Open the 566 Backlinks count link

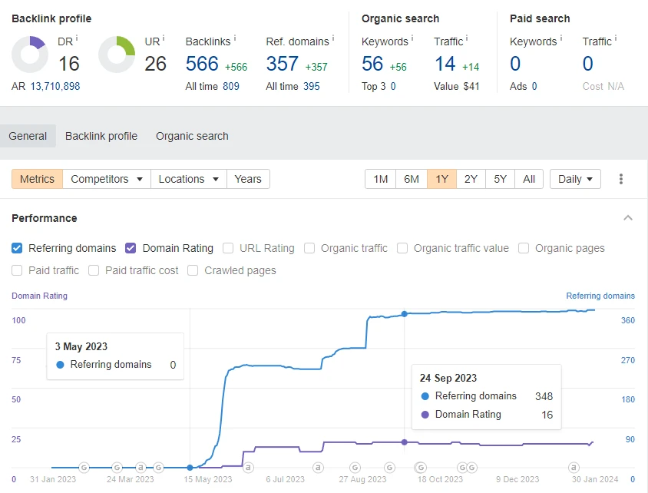(x=202, y=63)
